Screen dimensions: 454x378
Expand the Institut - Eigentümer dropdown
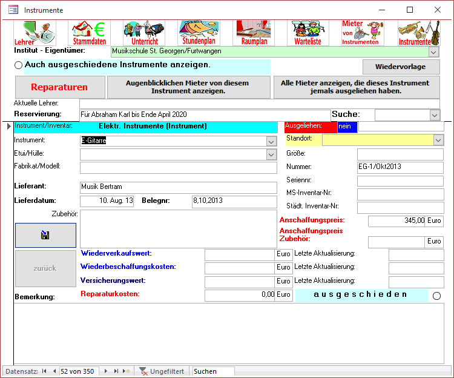(x=434, y=52)
